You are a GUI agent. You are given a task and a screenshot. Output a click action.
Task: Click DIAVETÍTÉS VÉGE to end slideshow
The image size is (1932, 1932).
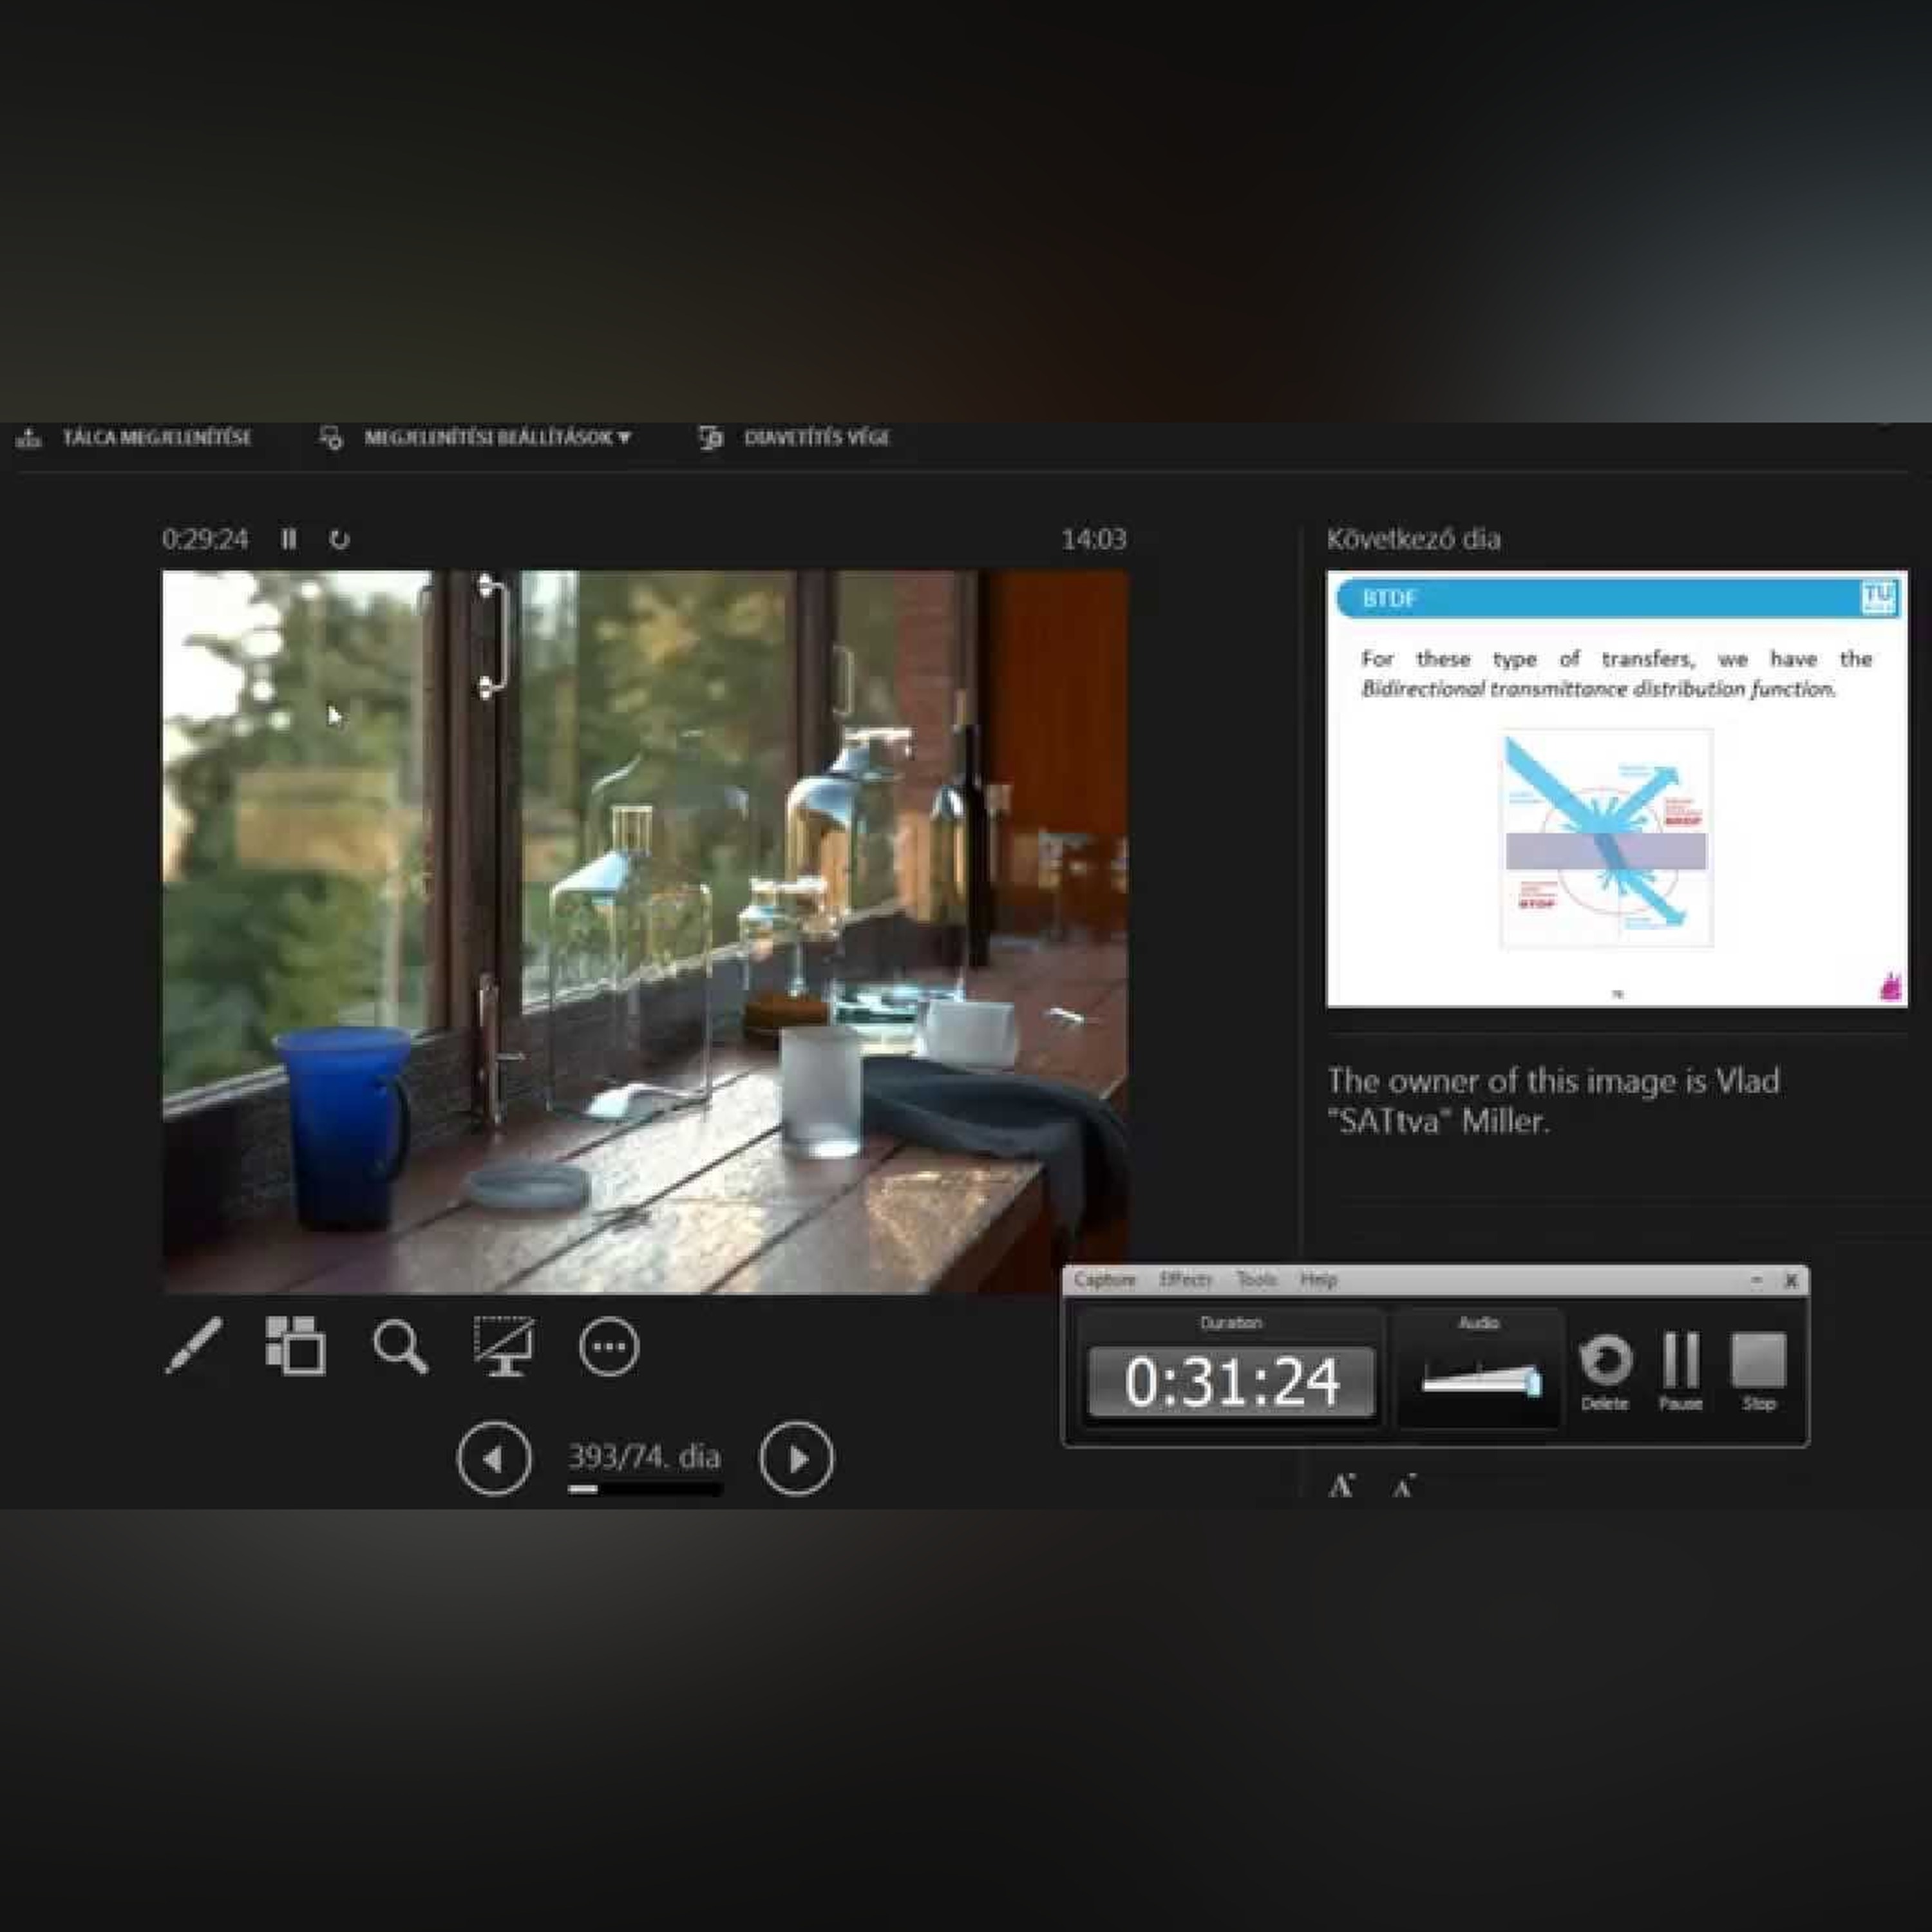tap(794, 438)
